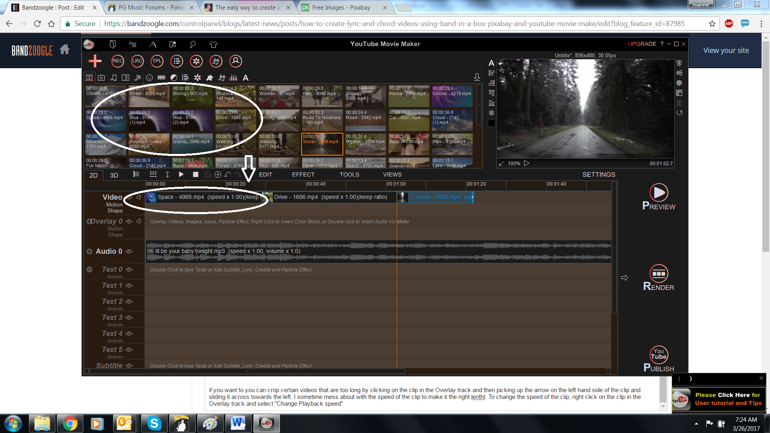The image size is (770, 433).
Task: Click the RENDER button
Action: (659, 277)
